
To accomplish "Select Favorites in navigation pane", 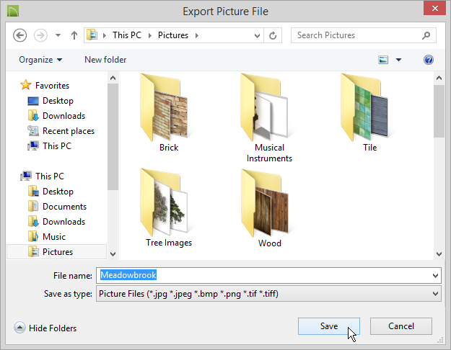I will (x=45, y=85).
